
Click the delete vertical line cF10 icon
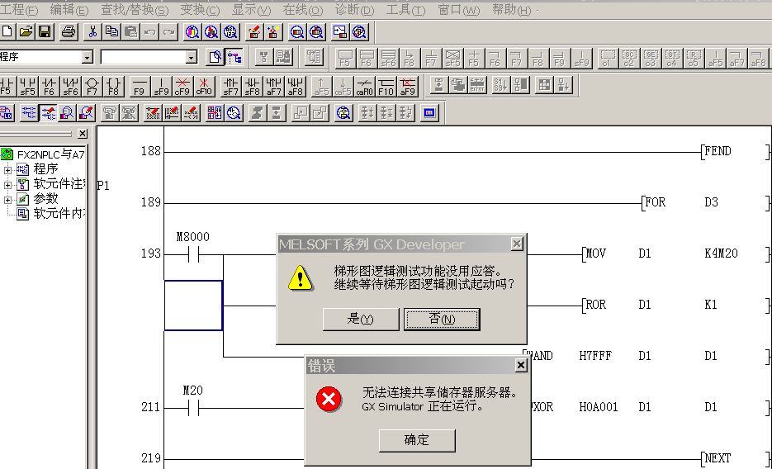point(204,86)
